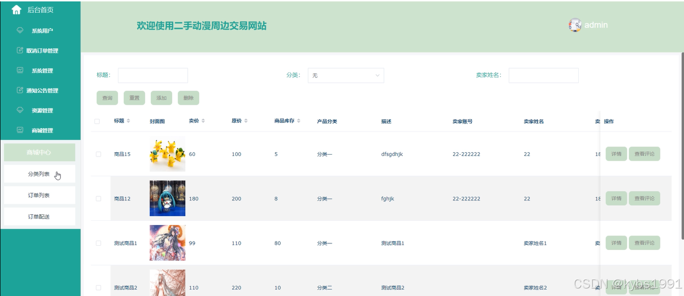Viewport: 684px width, 296px height.
Task: Focus the 卖家姓名 search input
Action: pos(543,75)
